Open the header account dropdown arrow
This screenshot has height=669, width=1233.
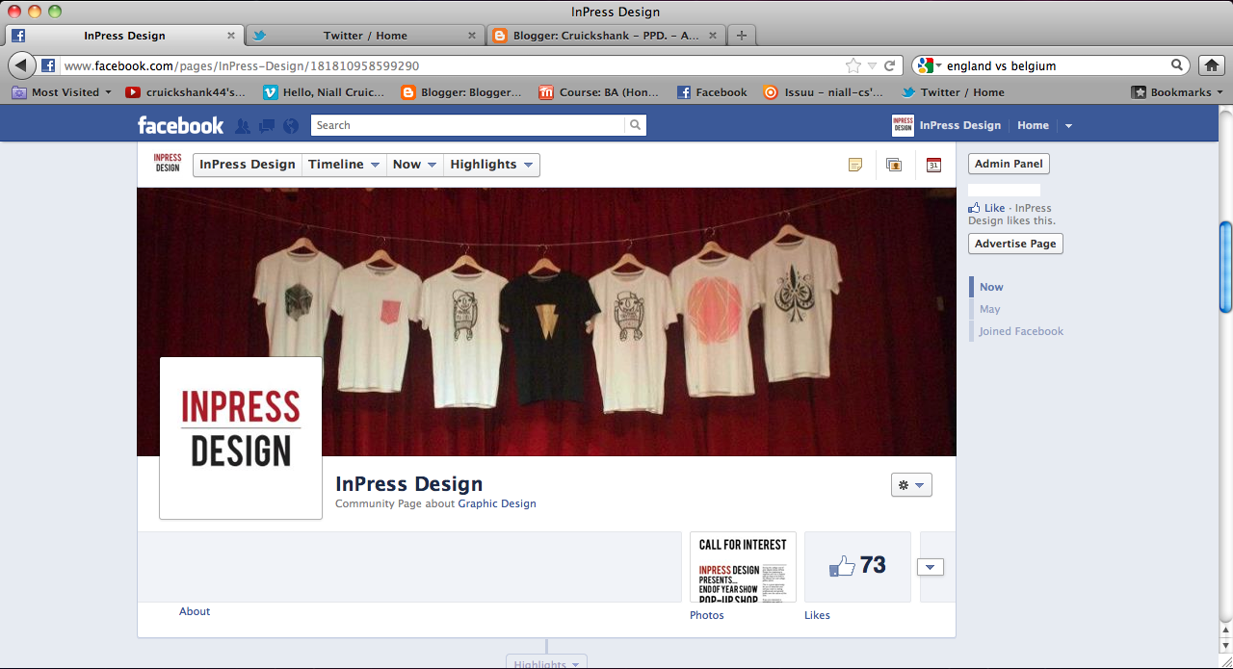point(1068,126)
